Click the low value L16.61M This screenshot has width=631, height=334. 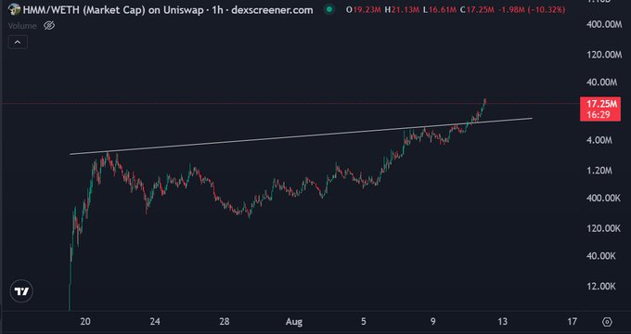tap(441, 9)
